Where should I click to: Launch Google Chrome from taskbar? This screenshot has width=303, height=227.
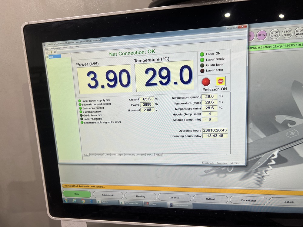tap(83, 201)
